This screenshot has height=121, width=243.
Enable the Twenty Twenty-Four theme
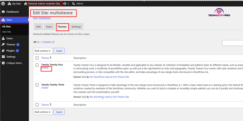[x=45, y=68]
